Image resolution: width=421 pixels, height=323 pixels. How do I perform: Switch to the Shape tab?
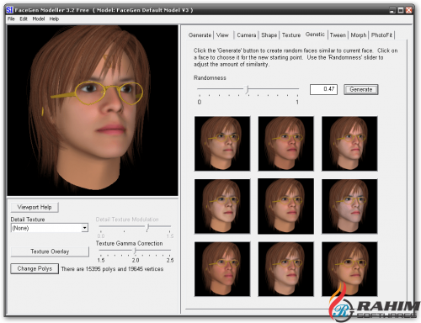click(269, 35)
